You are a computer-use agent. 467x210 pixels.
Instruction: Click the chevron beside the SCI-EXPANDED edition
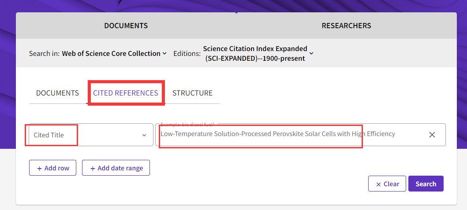click(x=311, y=53)
